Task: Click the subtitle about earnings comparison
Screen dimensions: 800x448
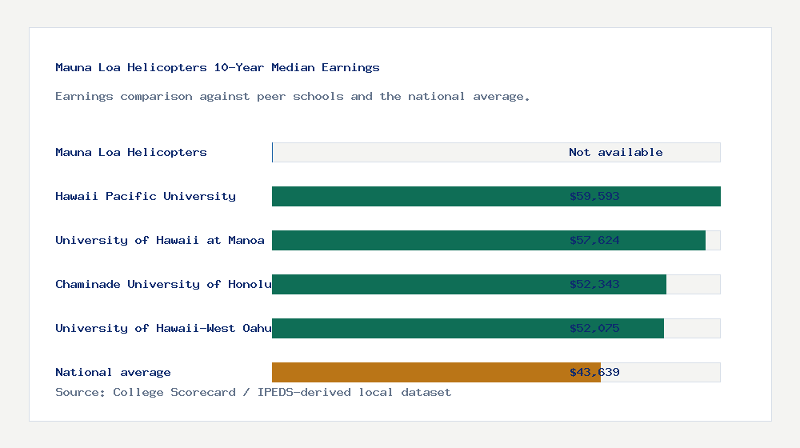Action: [292, 97]
